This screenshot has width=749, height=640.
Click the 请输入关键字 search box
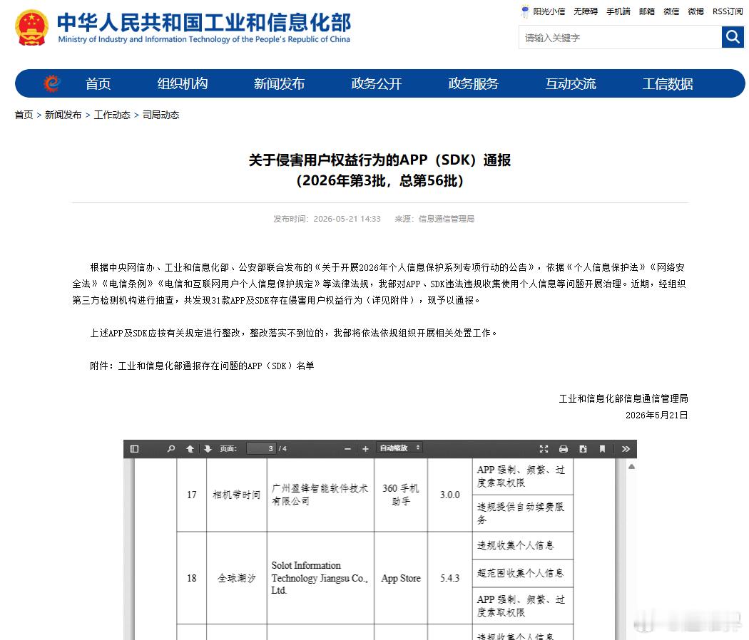click(x=620, y=37)
